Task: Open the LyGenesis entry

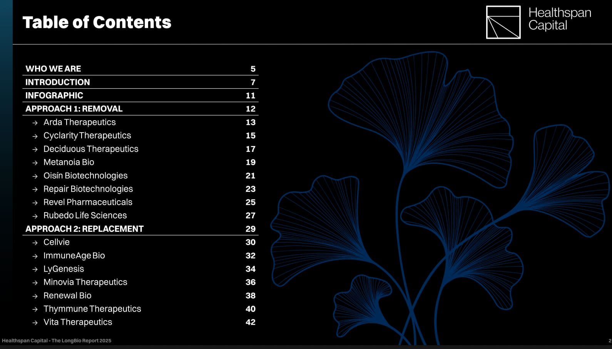Action: point(64,269)
